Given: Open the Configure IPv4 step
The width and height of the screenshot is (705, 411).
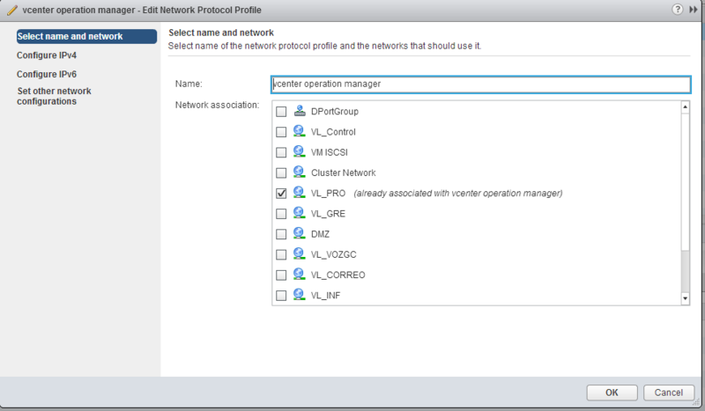Looking at the screenshot, I should (47, 55).
